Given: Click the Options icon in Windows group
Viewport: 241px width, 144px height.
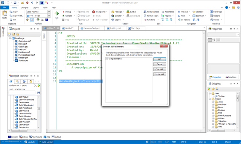Looking at the screenshot, I should [x=211, y=16].
